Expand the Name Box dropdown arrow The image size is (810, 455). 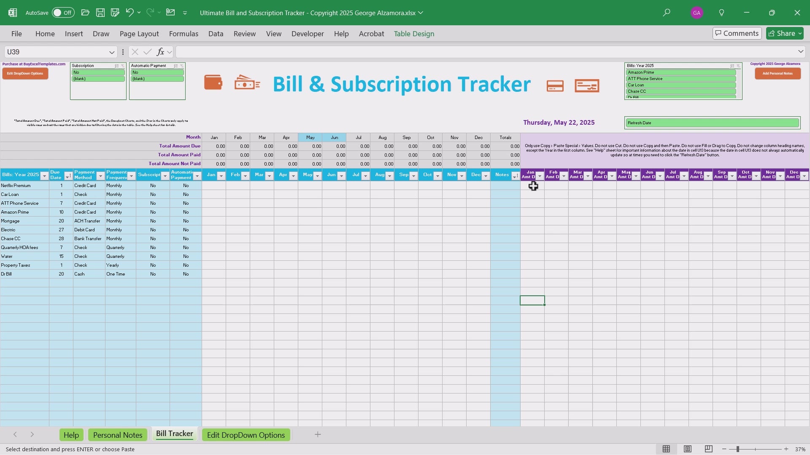112,52
